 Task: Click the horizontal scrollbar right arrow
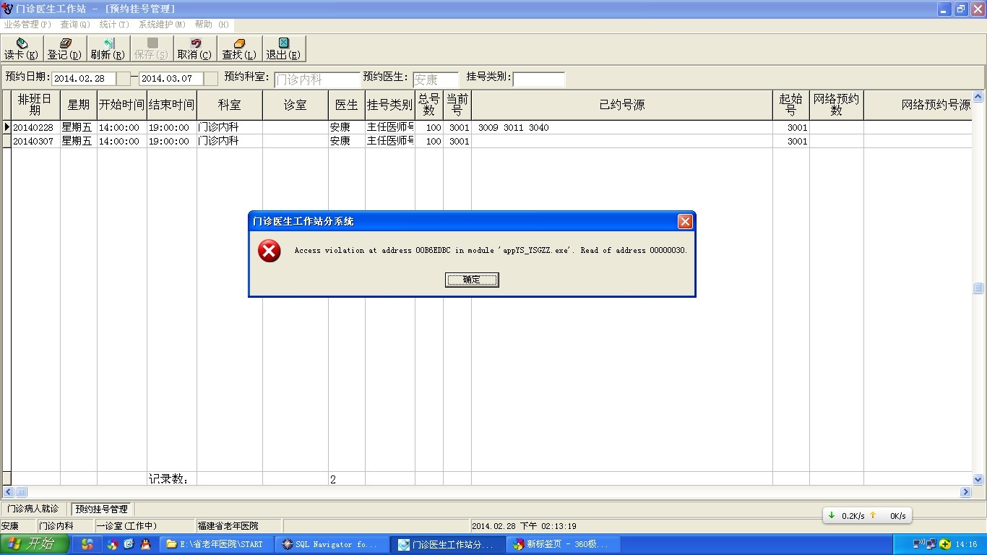[x=966, y=492]
